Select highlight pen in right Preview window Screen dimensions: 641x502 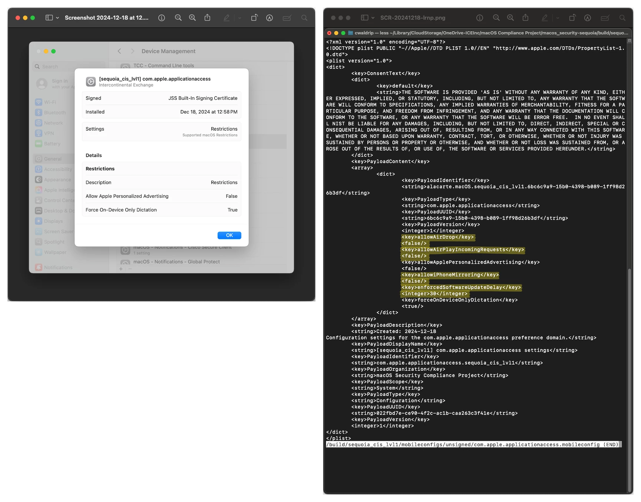coord(545,18)
